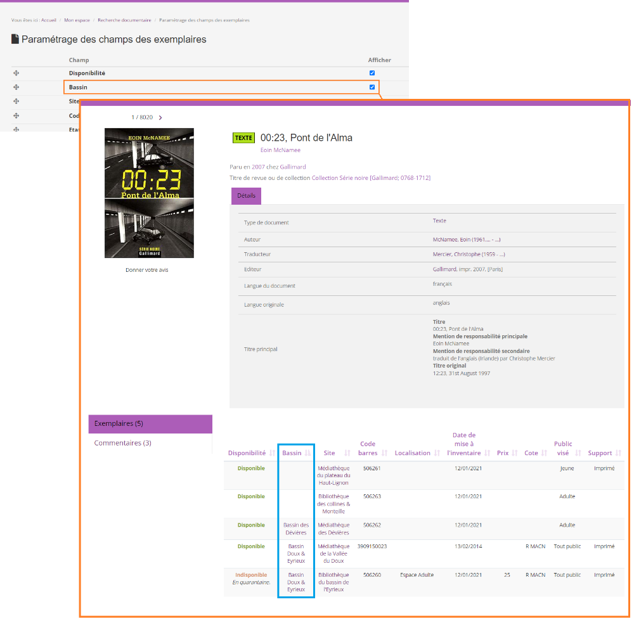Click the 00:23 Pont de l'Alma cover
The width and height of the screenshot is (634, 623).
[x=149, y=193]
